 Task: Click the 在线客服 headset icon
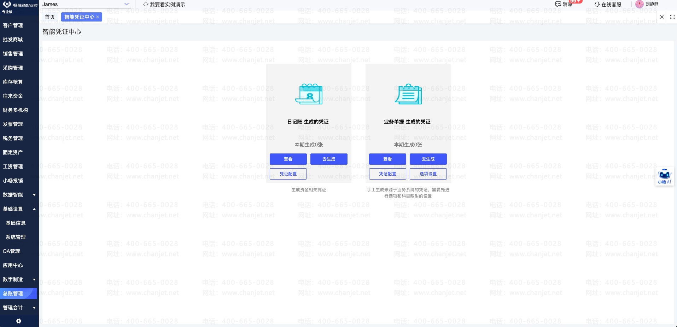coord(597,4)
